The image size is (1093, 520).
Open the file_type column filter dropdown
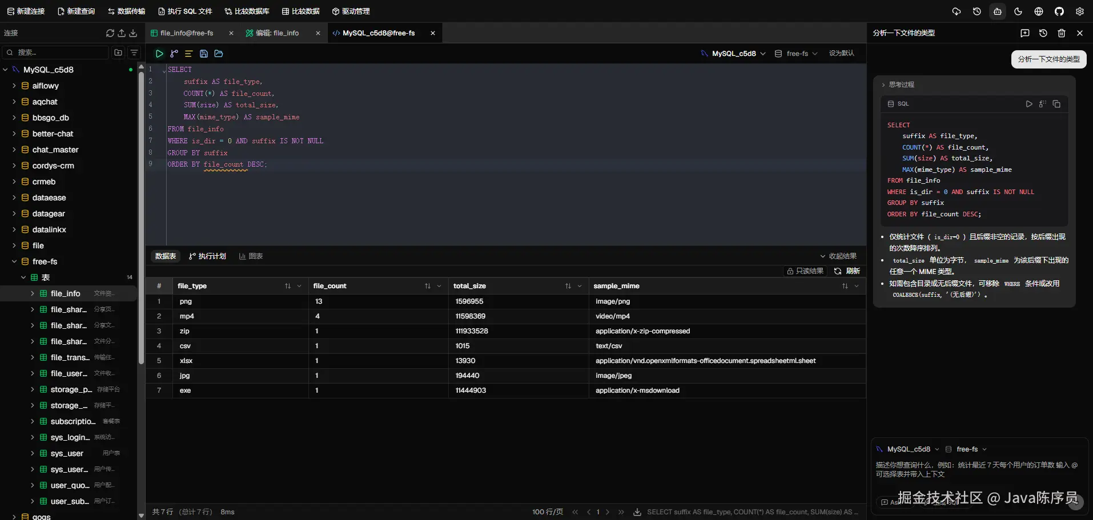coord(299,286)
